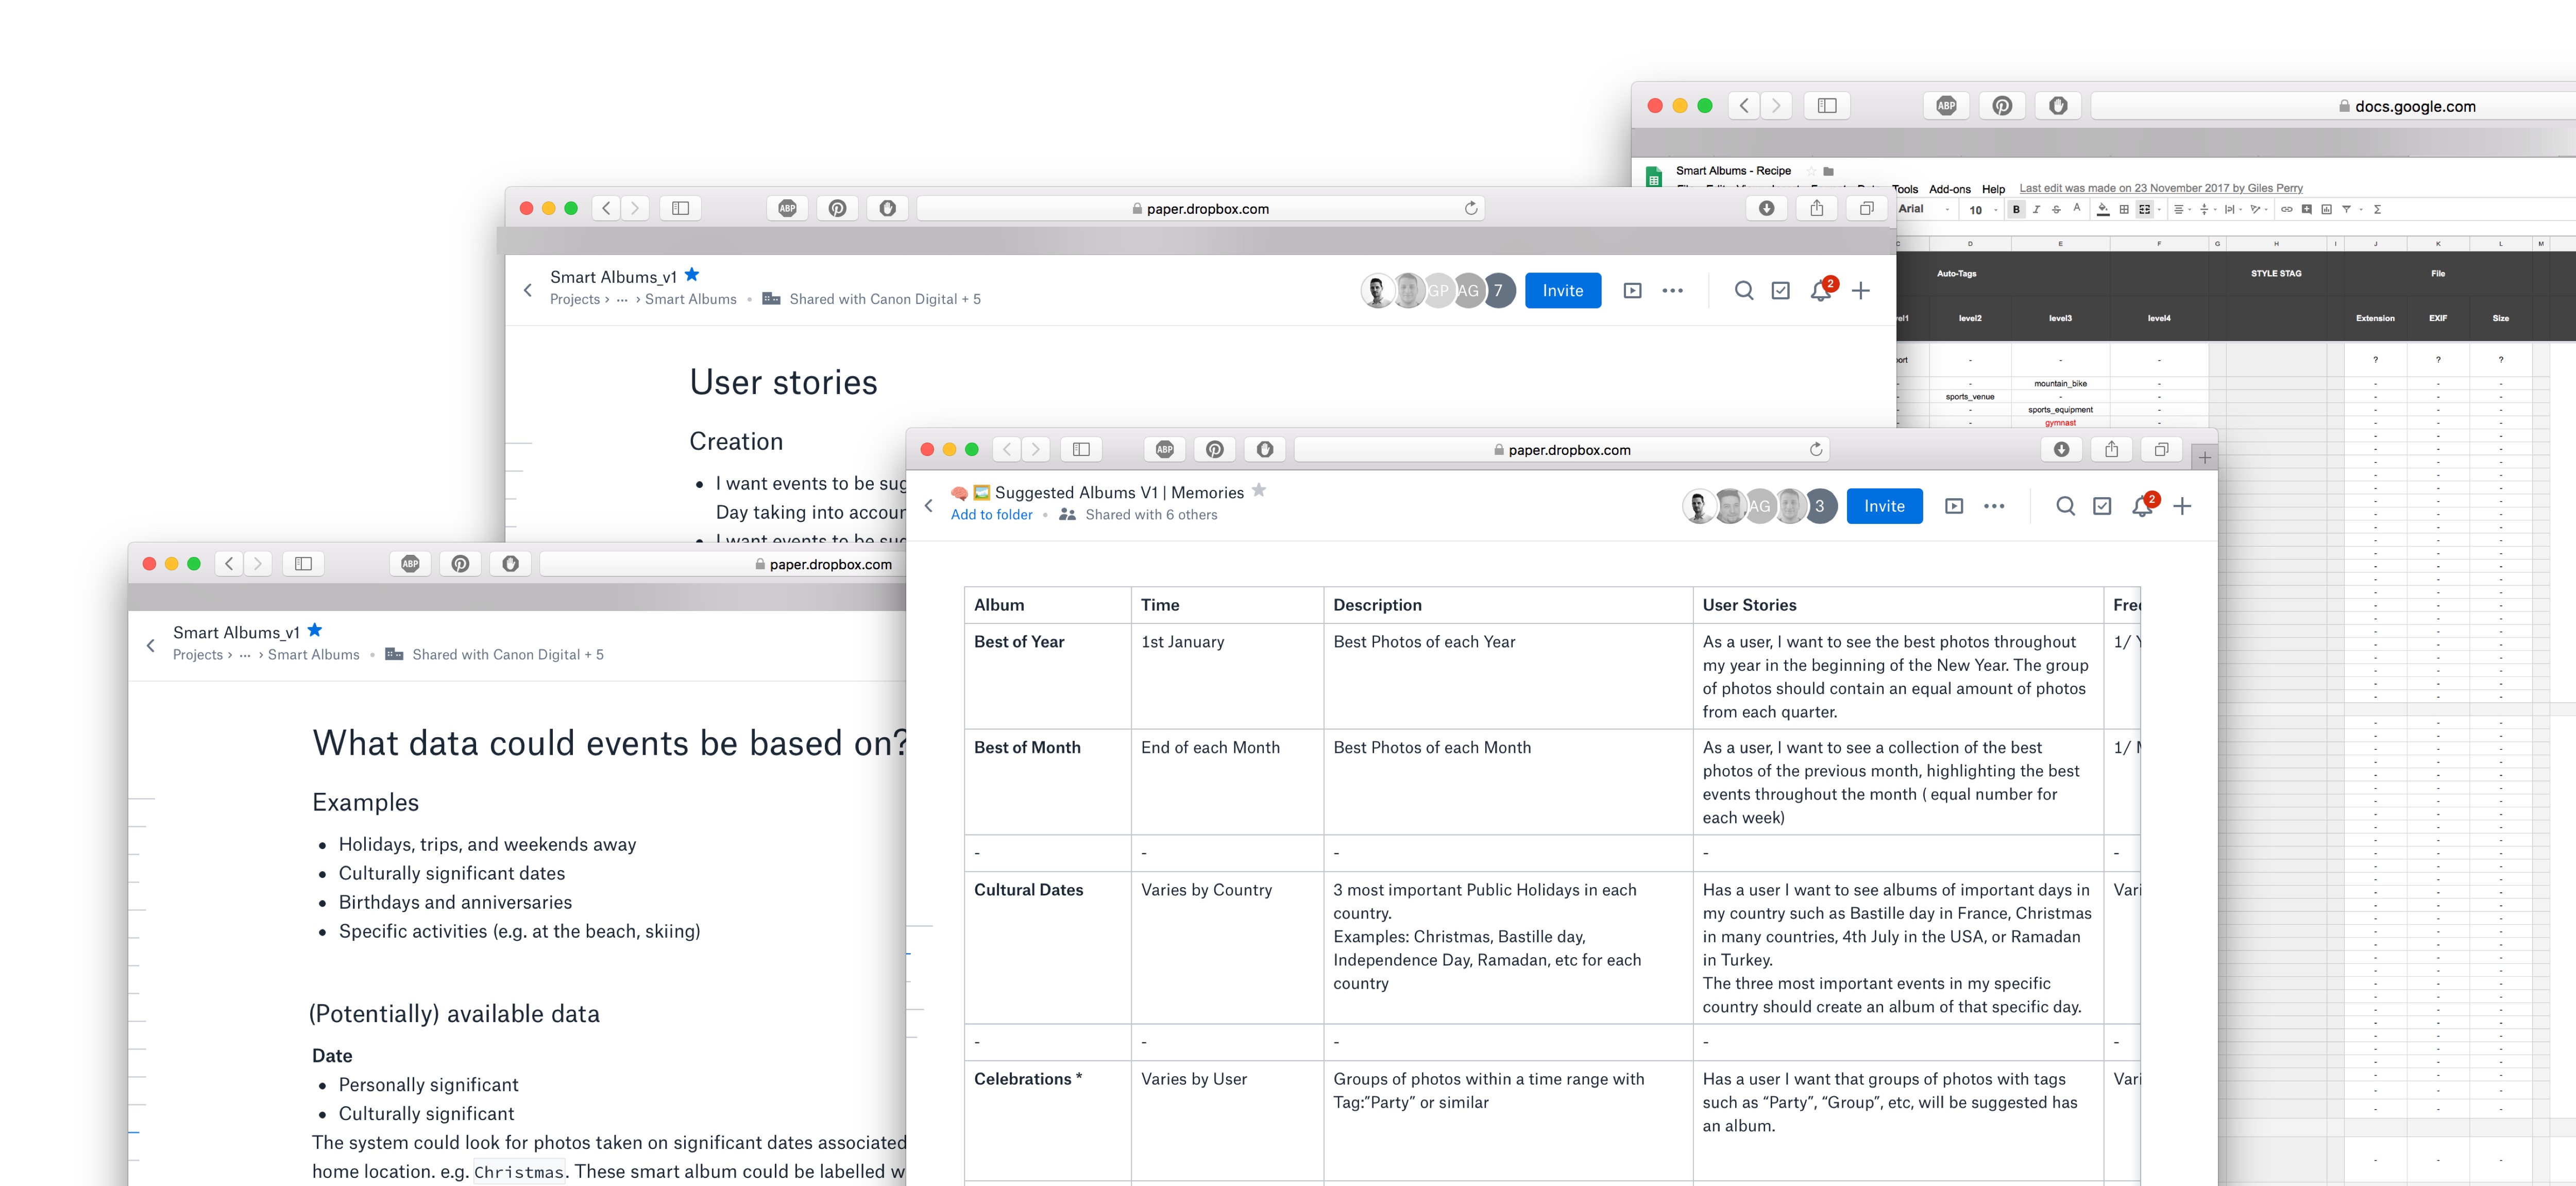2576x1186 pixels.
Task: Click borders icon in Sheets toolbar
Action: click(x=2124, y=209)
